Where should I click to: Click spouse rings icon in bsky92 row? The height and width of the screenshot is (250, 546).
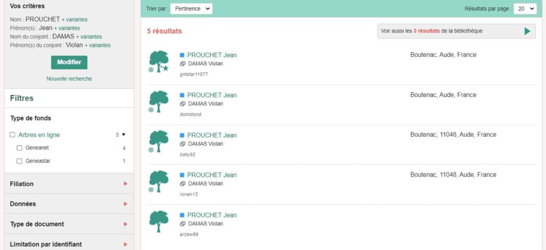pos(182,144)
